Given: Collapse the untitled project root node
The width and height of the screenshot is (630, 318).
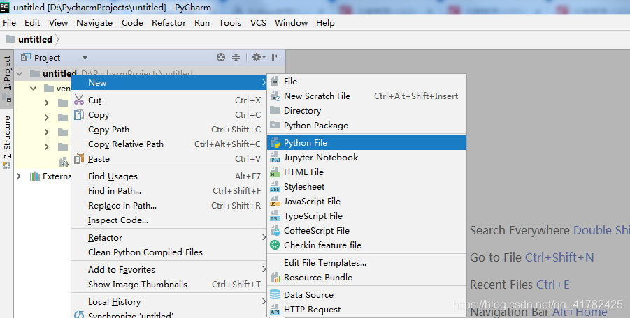Looking at the screenshot, I should [20, 74].
